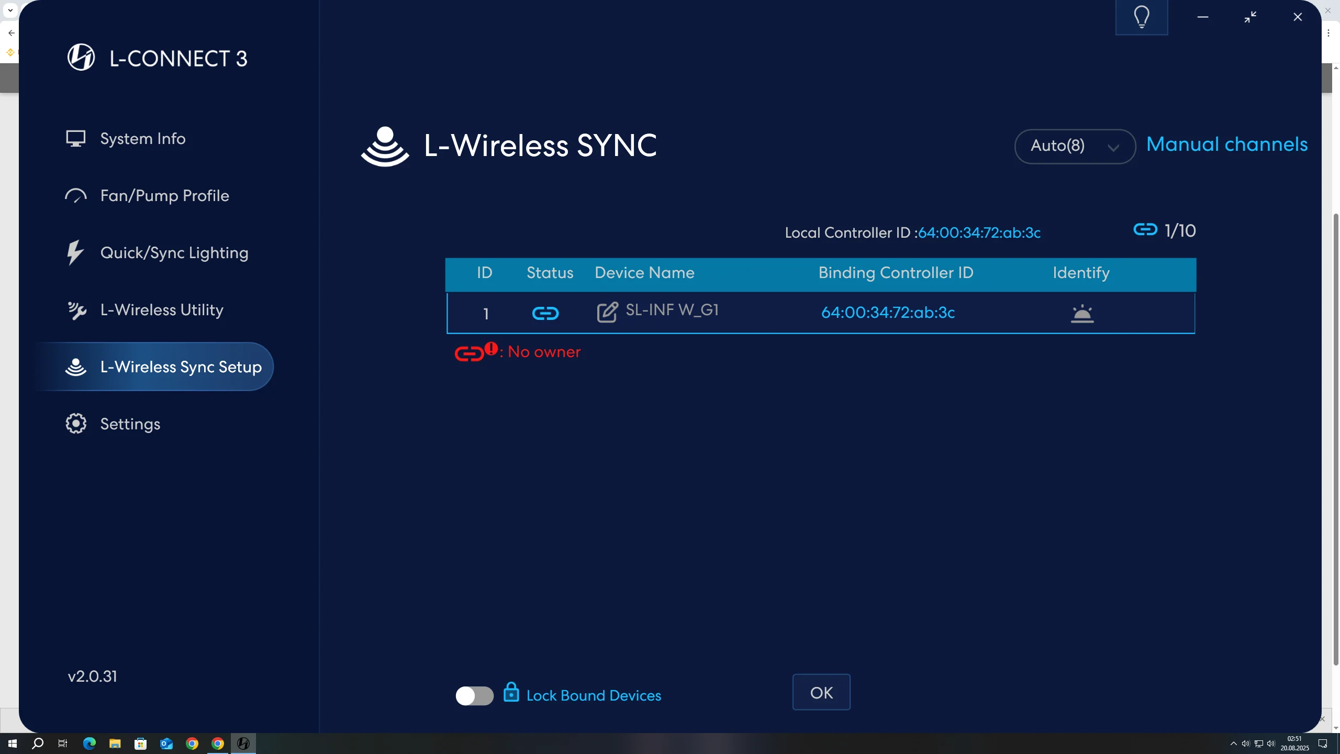Click the edit device name pencil icon

607,312
